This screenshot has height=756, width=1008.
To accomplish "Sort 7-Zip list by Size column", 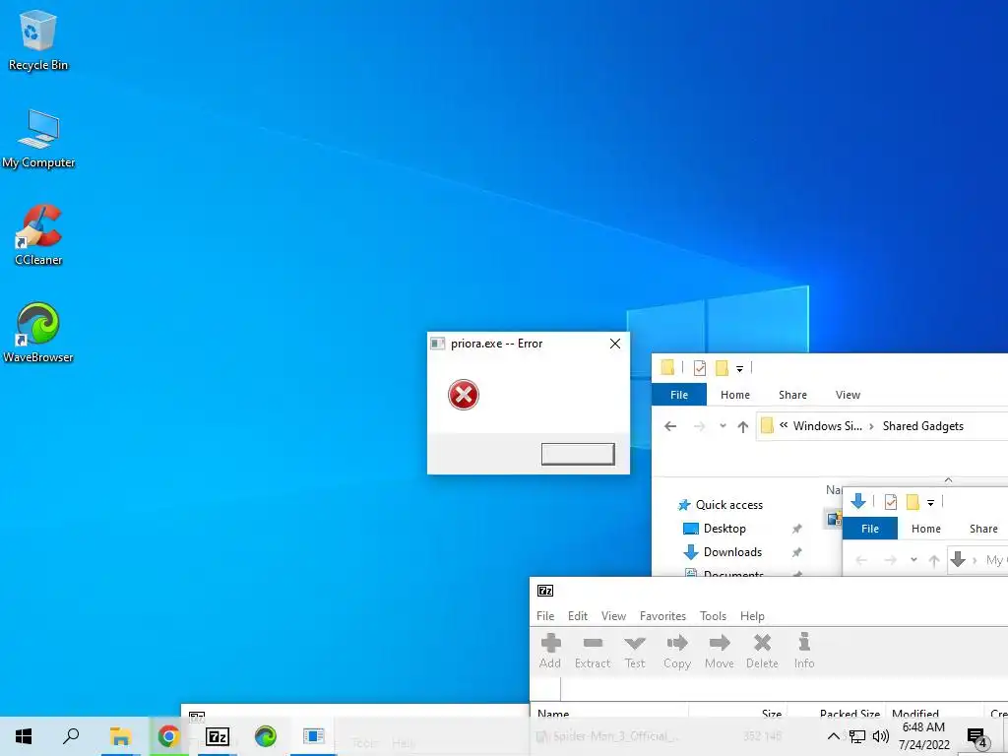I will click(x=772, y=713).
